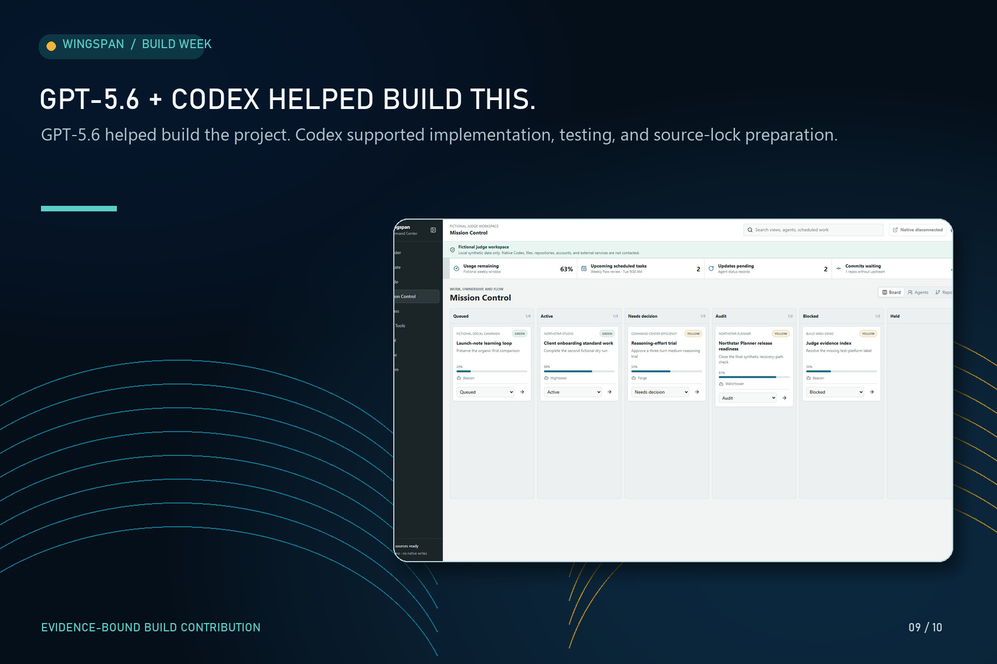Switch to the Repo view tab
Screen dimensions: 997x664
pyautogui.click(x=944, y=293)
